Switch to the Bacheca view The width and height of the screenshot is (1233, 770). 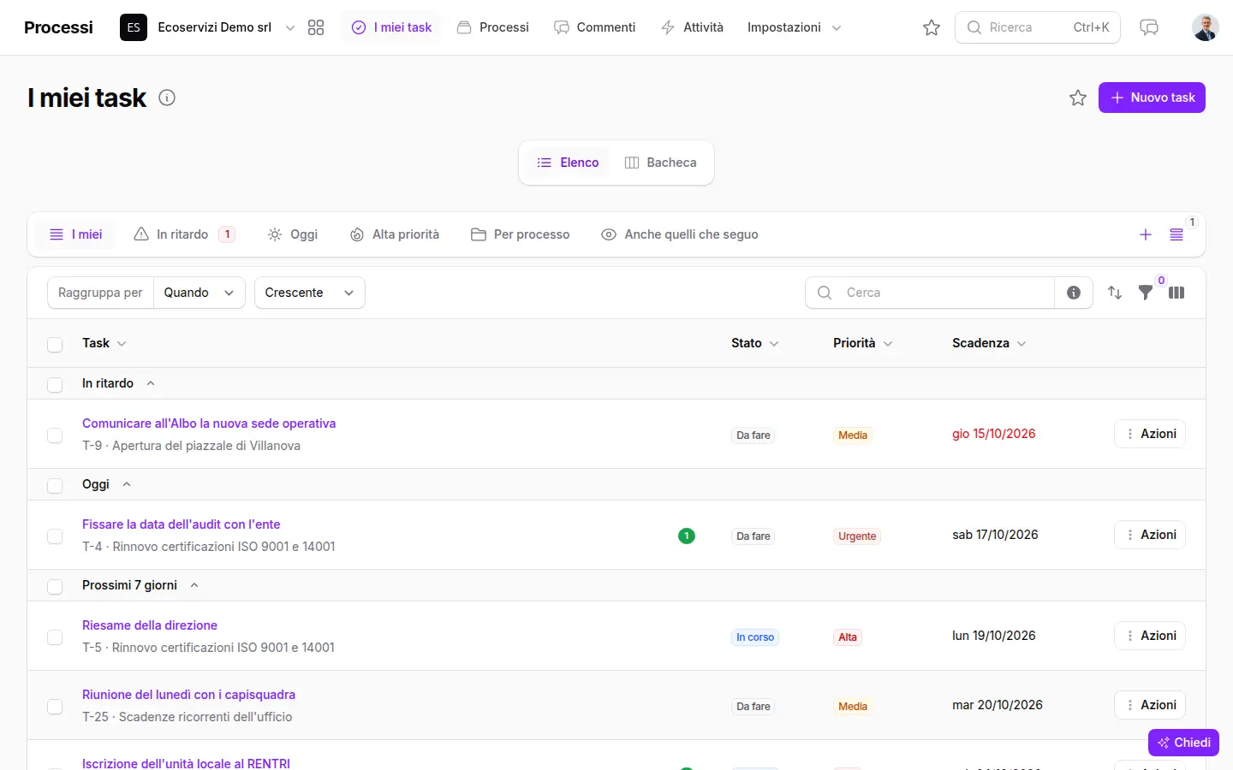point(660,163)
